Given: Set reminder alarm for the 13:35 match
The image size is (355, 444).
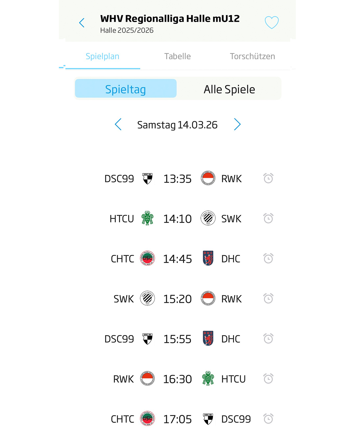Looking at the screenshot, I should [268, 178].
